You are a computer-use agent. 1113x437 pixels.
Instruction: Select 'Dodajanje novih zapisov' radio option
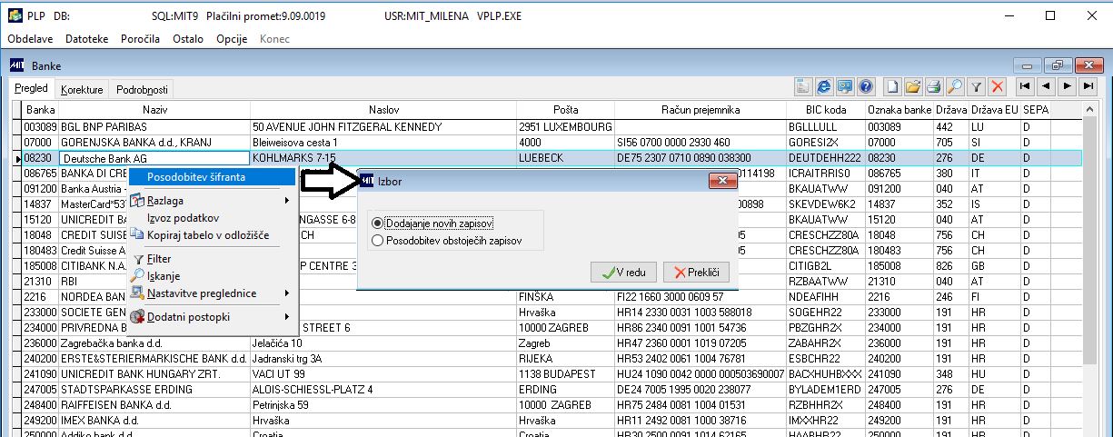point(433,223)
